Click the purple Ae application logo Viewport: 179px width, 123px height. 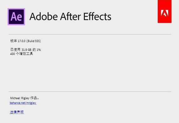click(16, 17)
